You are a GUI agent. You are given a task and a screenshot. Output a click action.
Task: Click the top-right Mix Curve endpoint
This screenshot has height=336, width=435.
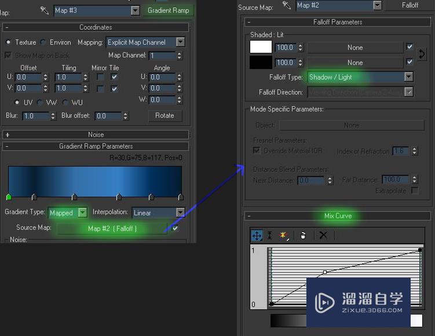420,250
